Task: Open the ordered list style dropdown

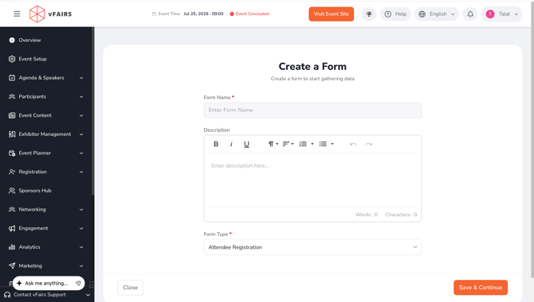Action: tap(312, 144)
